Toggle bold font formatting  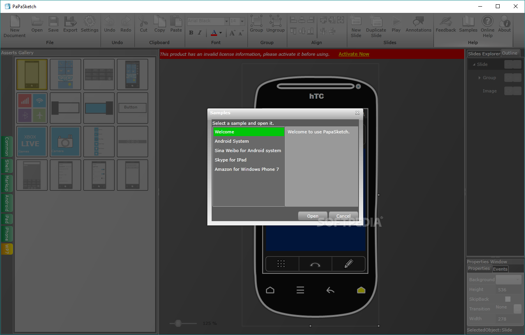click(191, 33)
